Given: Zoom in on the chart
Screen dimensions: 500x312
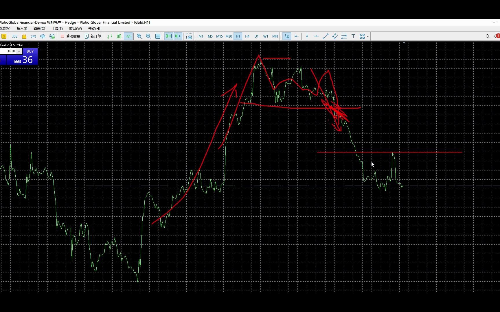Looking at the screenshot, I should [x=139, y=36].
